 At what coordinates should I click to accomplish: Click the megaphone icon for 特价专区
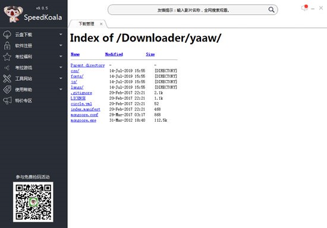(x=7, y=100)
